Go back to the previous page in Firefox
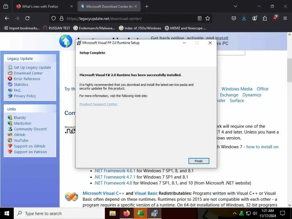This screenshot has width=292, height=219. [7, 18]
